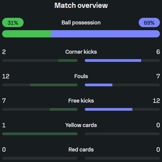Click the green 31% possession badge
This screenshot has width=162, height=162.
(13, 23)
